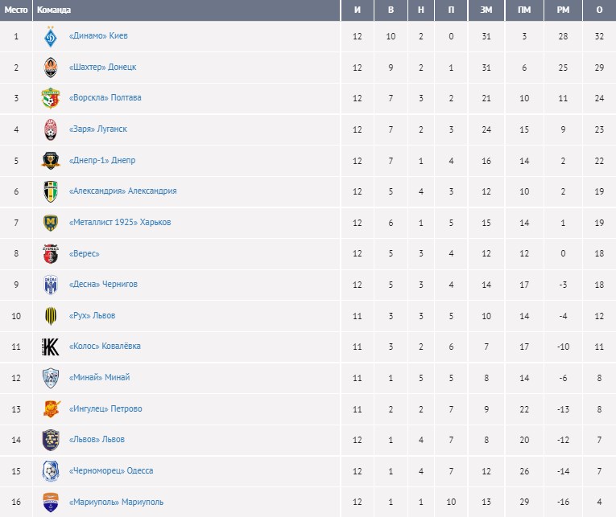The width and height of the screenshot is (616, 517).
Task: Go to «Десна» Чернигов team page
Action: 103,285
